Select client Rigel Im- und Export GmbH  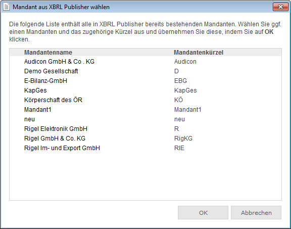(62, 148)
